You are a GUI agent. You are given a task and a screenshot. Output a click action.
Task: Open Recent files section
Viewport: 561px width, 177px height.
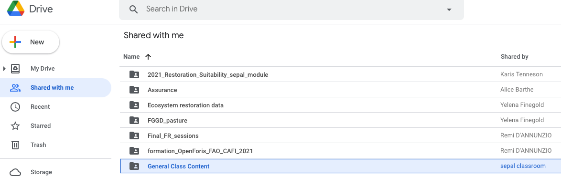coord(40,107)
